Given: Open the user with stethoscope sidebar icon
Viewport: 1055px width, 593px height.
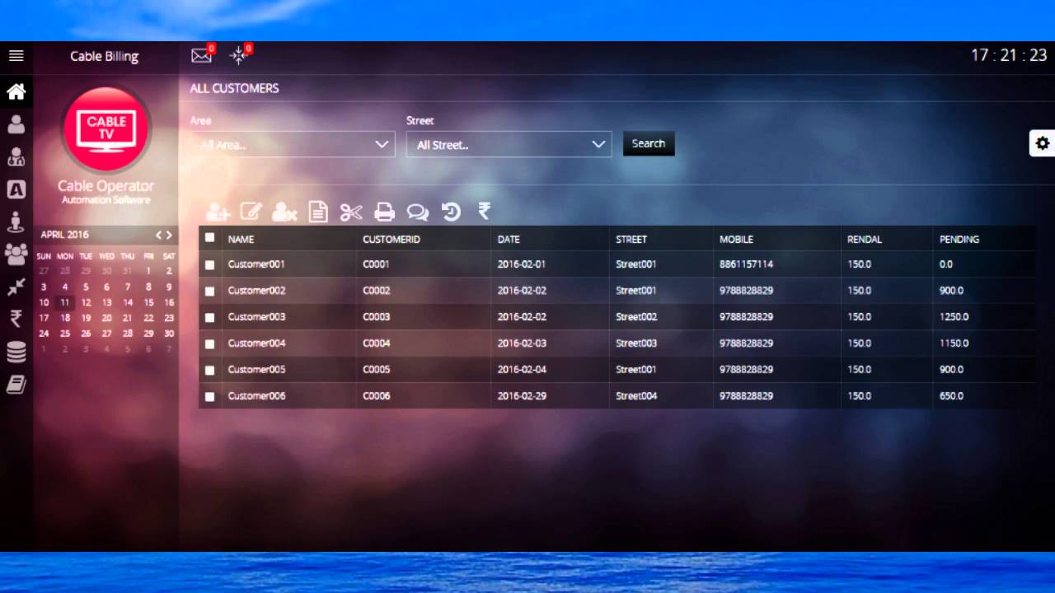Looking at the screenshot, I should 16,156.
